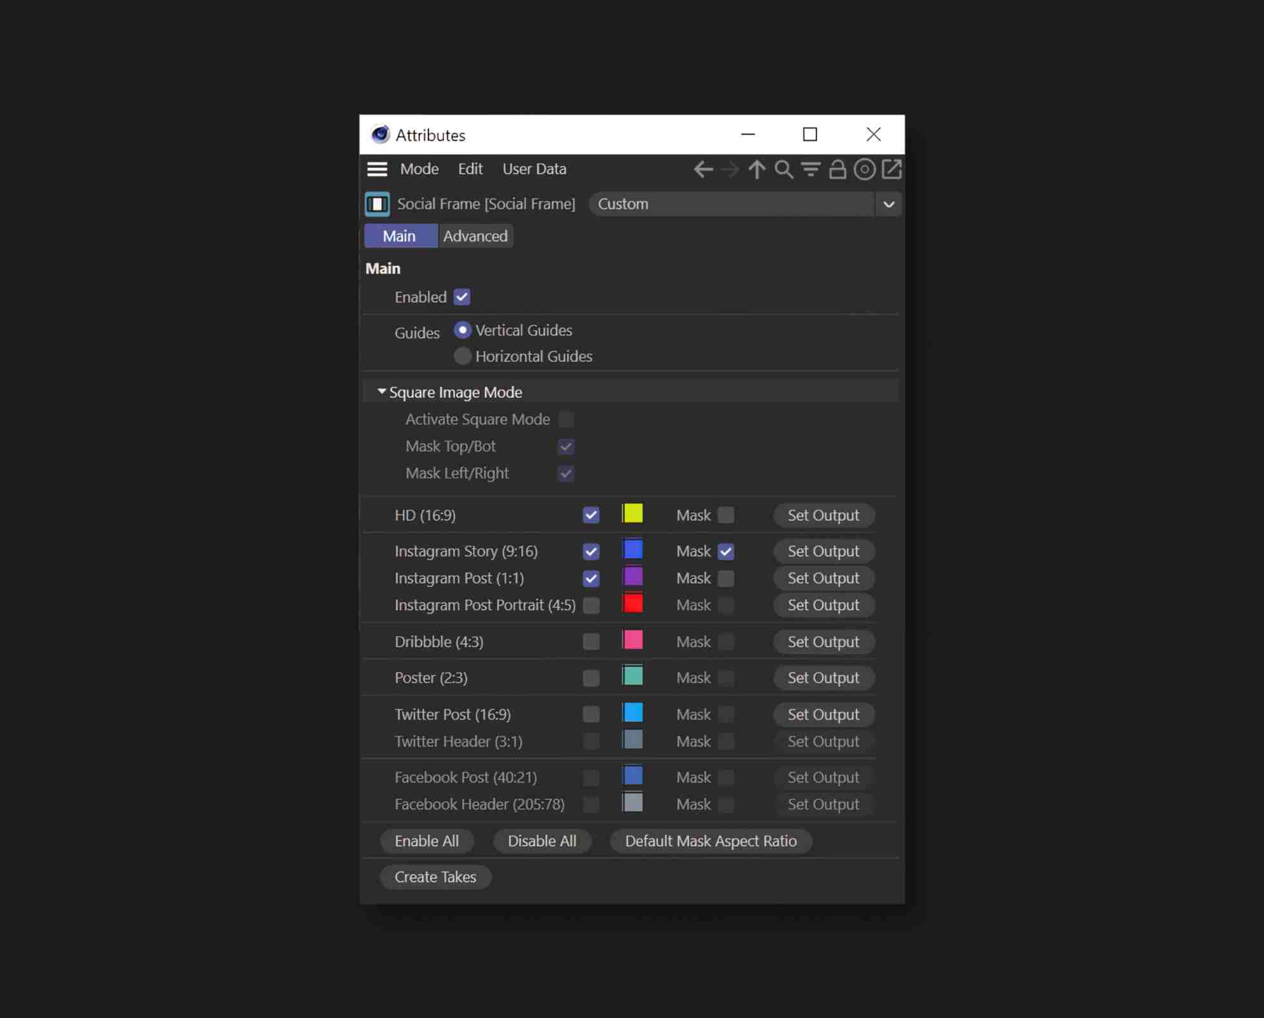Click the back navigation arrow icon
The height and width of the screenshot is (1018, 1264).
pyautogui.click(x=703, y=169)
